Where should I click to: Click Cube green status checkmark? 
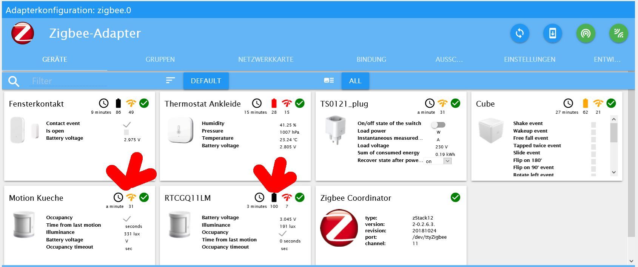pyautogui.click(x=611, y=103)
